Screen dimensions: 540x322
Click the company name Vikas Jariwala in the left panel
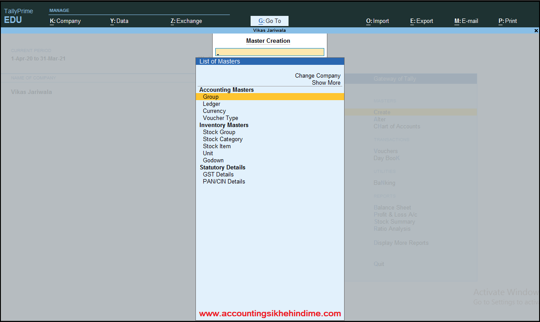31,92
